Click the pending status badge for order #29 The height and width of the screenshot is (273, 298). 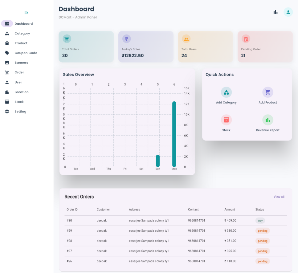click(x=262, y=231)
